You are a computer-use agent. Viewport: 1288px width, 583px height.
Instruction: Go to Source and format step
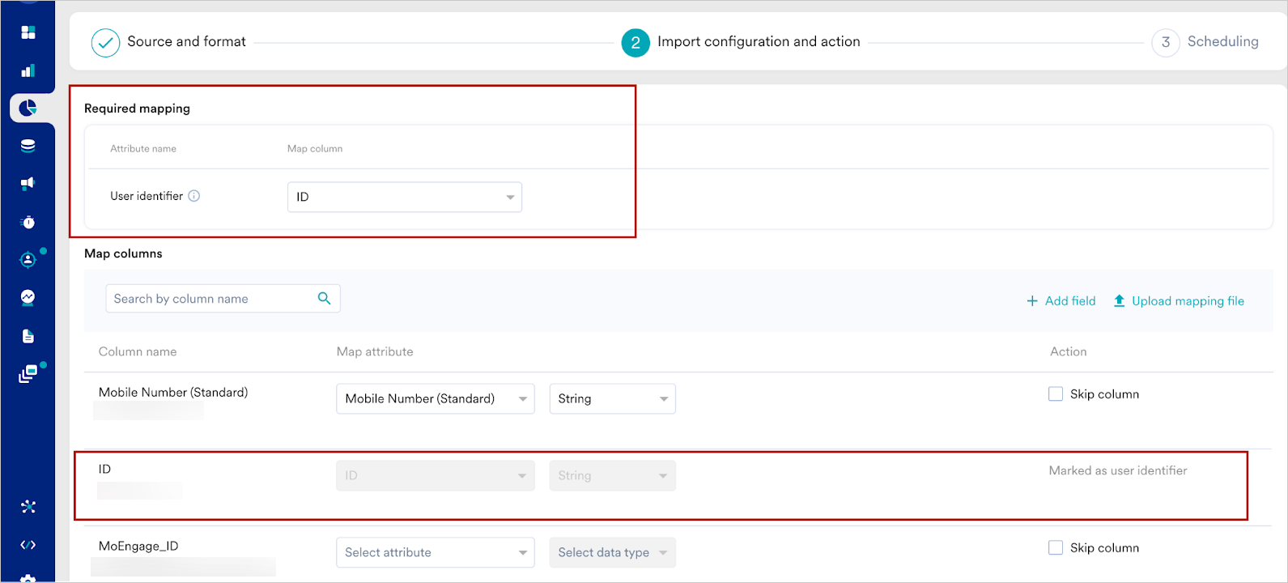point(169,42)
